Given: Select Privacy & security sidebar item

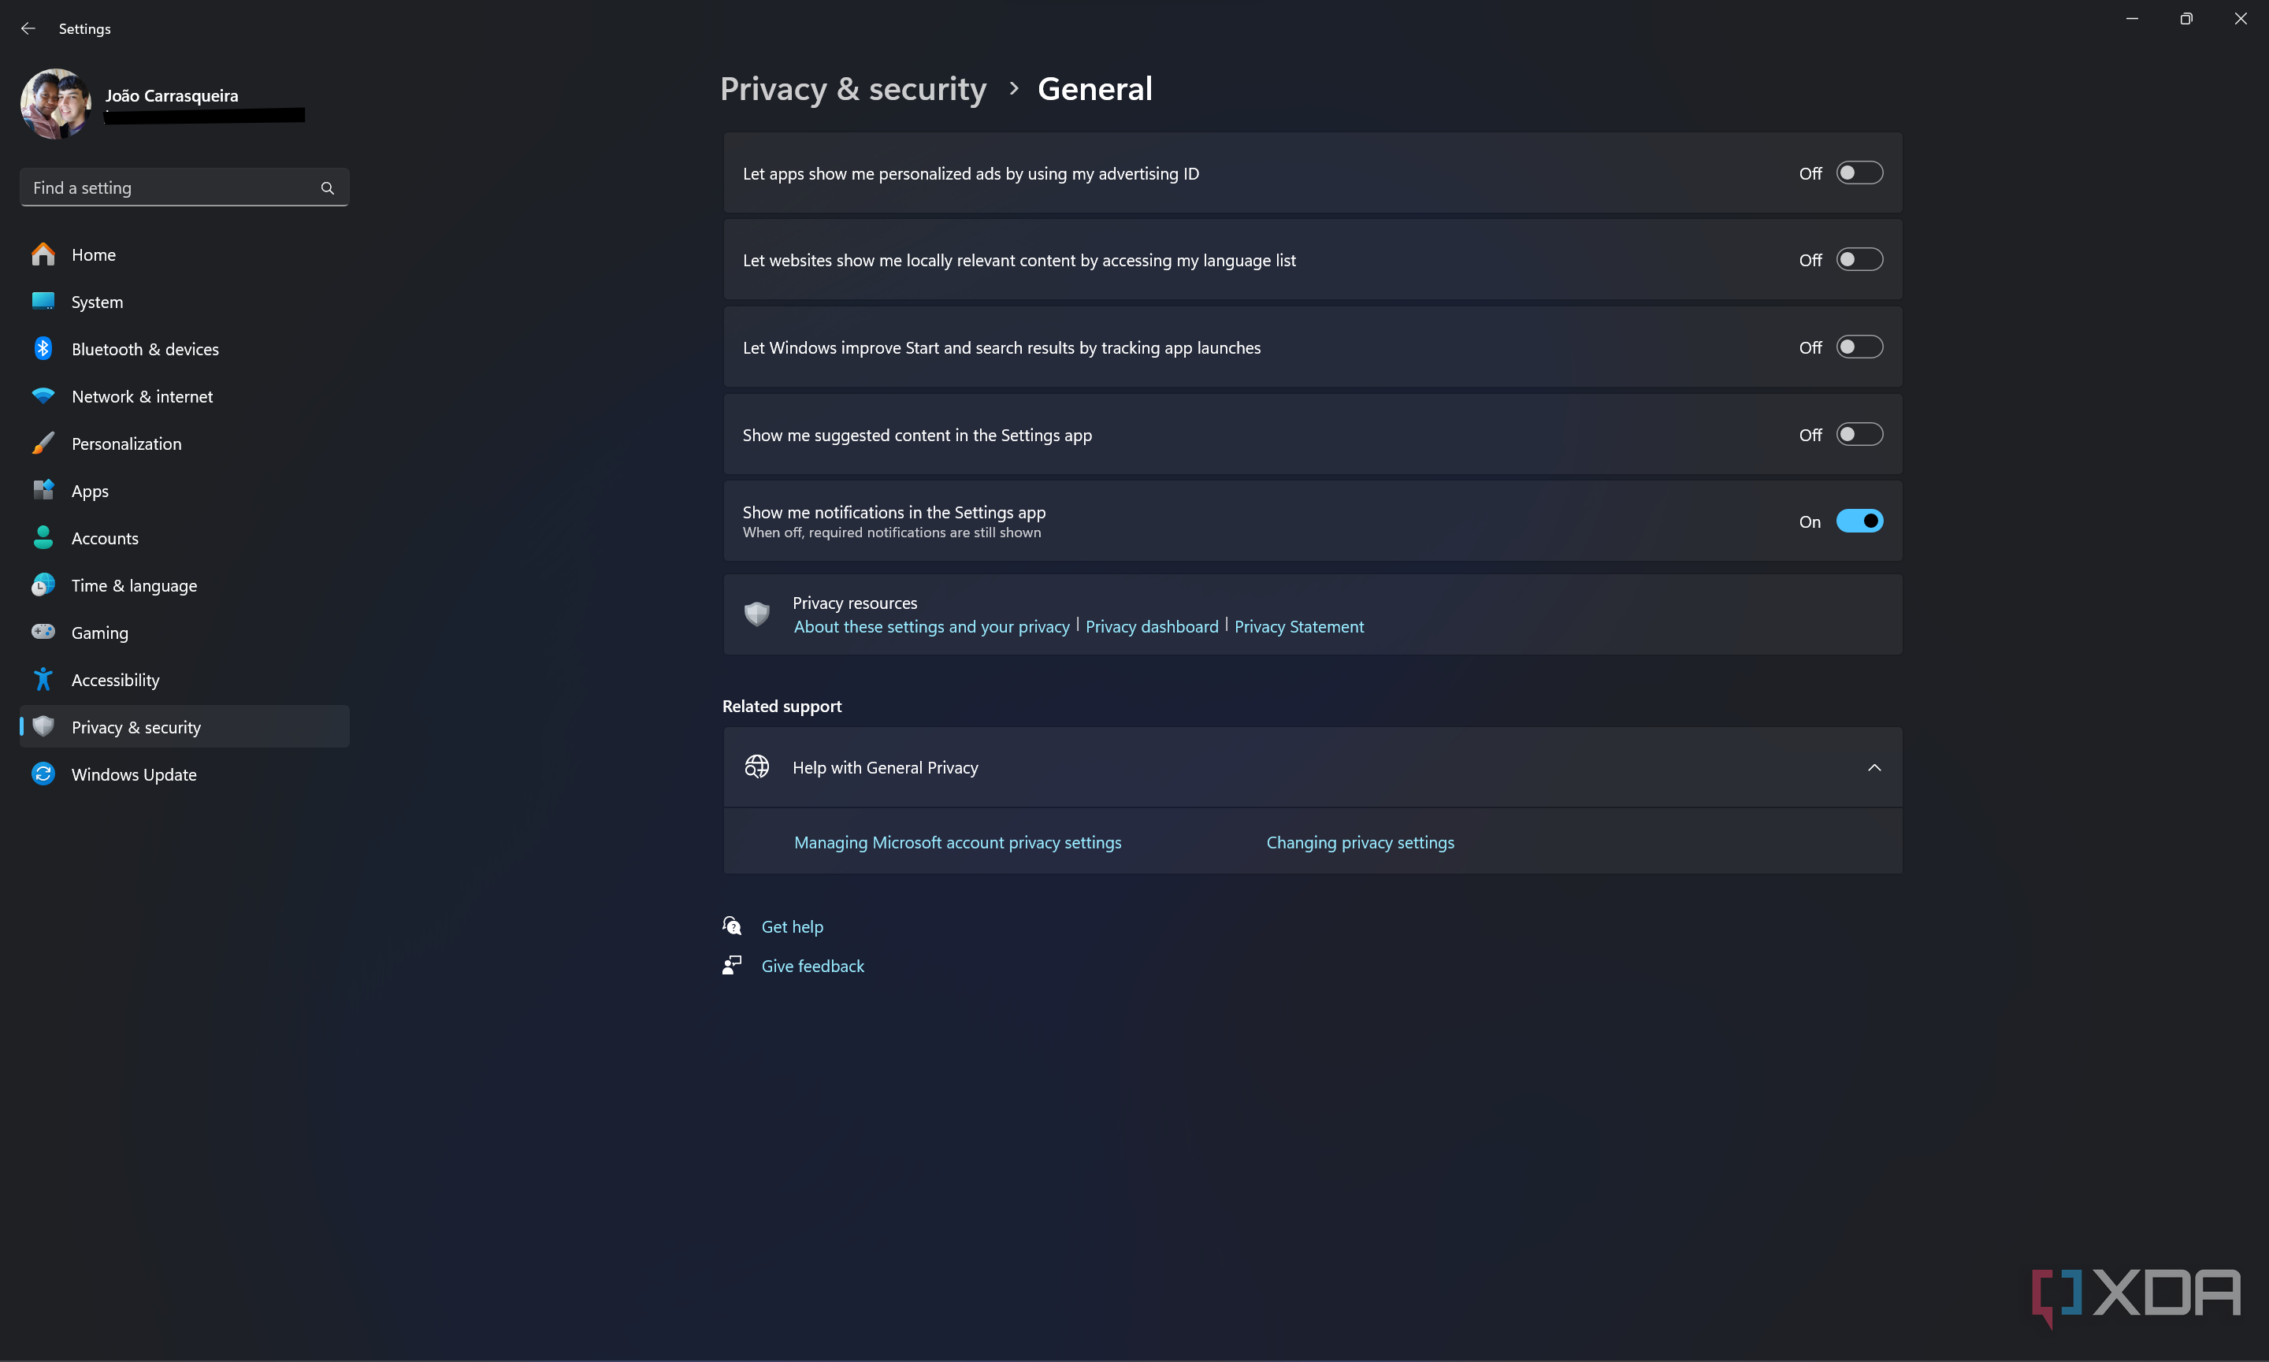Looking at the screenshot, I should click(x=184, y=726).
